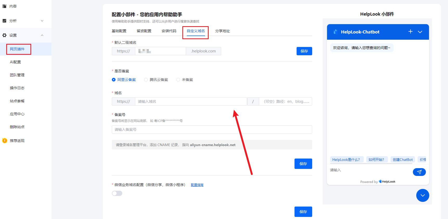Click the 分析 chart icon in sidebar
The width and height of the screenshot is (448, 219).
click(4, 21)
